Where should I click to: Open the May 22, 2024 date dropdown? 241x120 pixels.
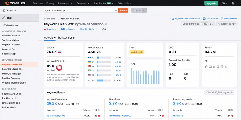88,29
